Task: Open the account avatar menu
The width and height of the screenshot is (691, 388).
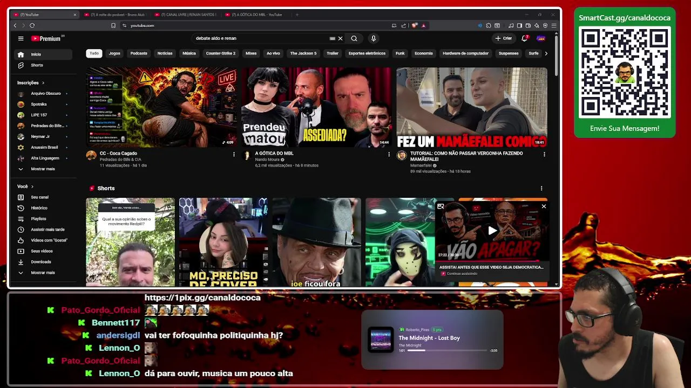Action: click(541, 38)
